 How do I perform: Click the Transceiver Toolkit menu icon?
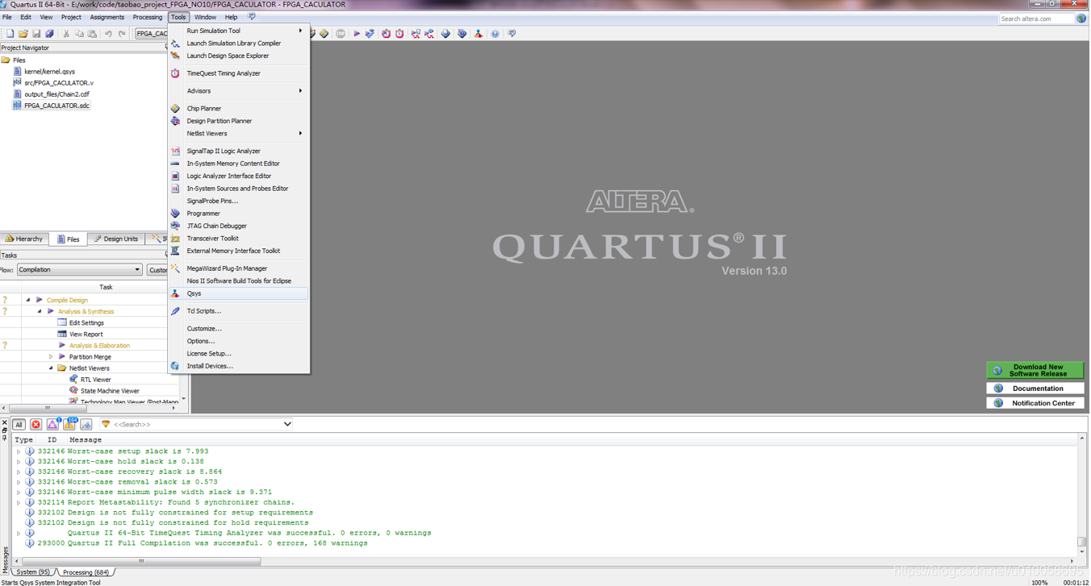[x=175, y=239]
